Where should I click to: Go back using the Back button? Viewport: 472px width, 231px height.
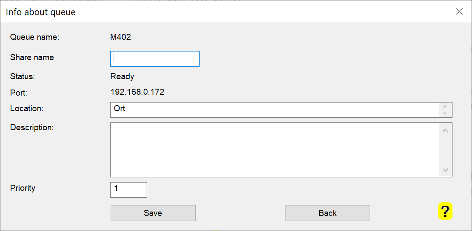(x=327, y=213)
